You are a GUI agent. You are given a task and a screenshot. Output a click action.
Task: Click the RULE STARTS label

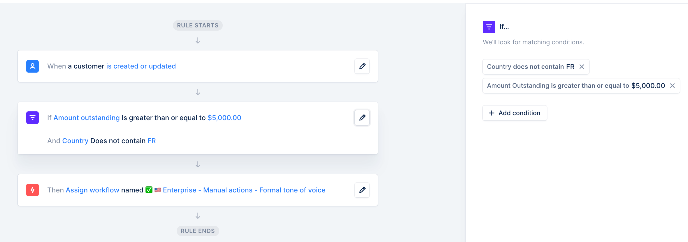tap(198, 25)
